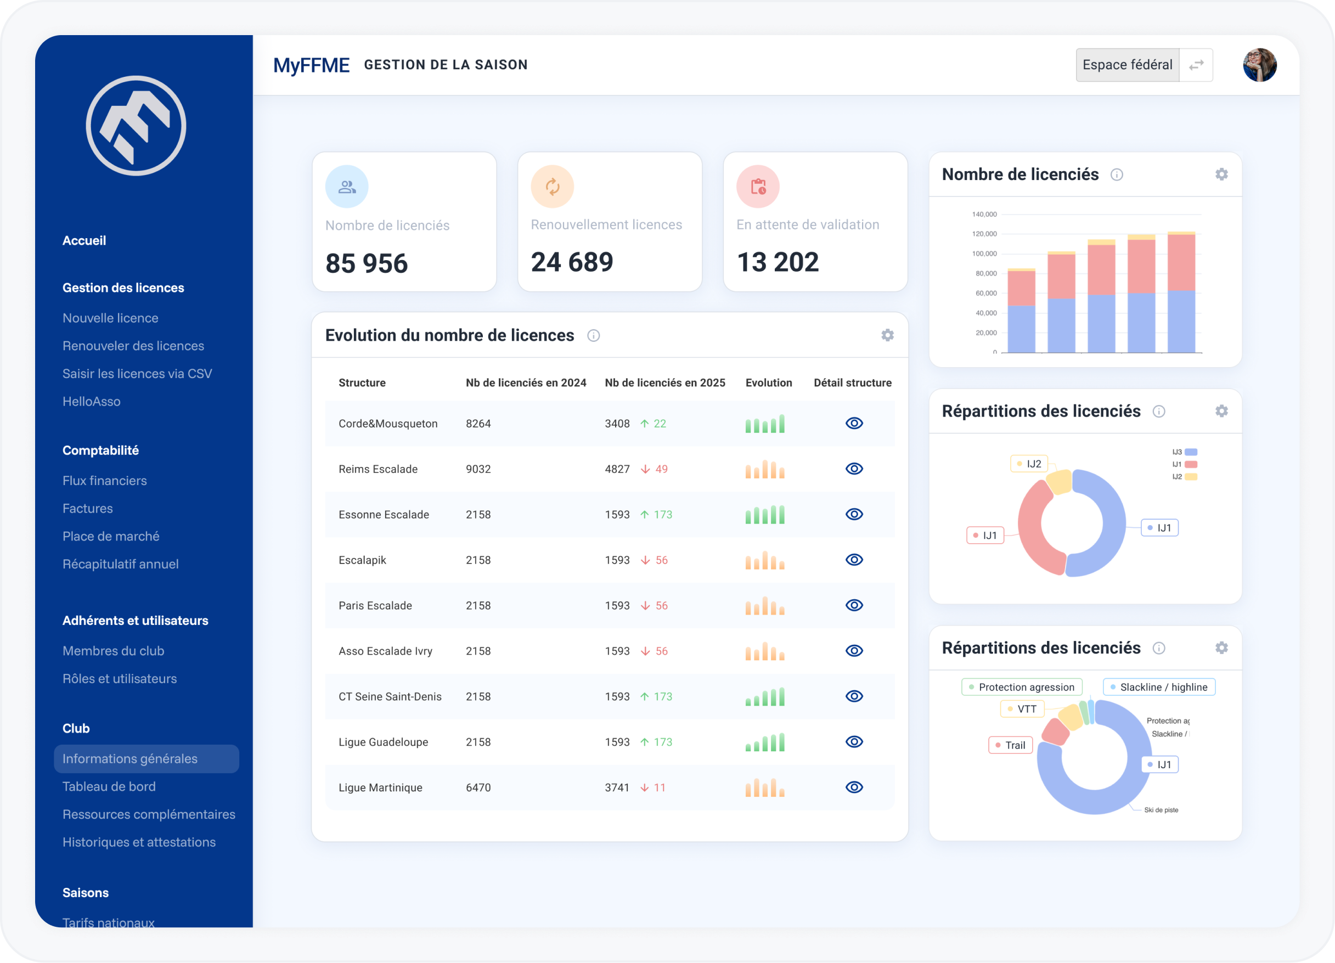Screen dimensions: 1335x963
Task: Click the En attente de validation clipboard icon
Action: tap(758, 187)
